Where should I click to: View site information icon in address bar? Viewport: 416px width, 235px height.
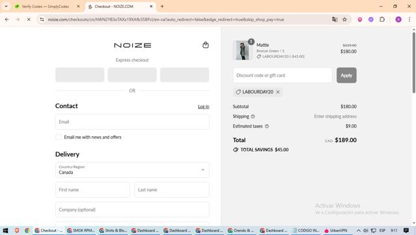coord(42,20)
